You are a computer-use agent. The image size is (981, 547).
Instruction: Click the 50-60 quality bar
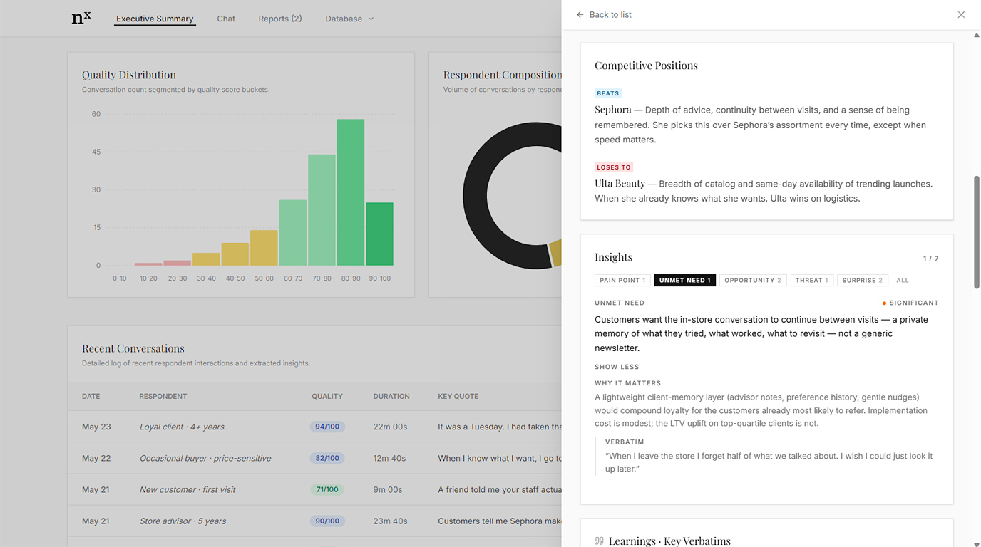coord(264,248)
